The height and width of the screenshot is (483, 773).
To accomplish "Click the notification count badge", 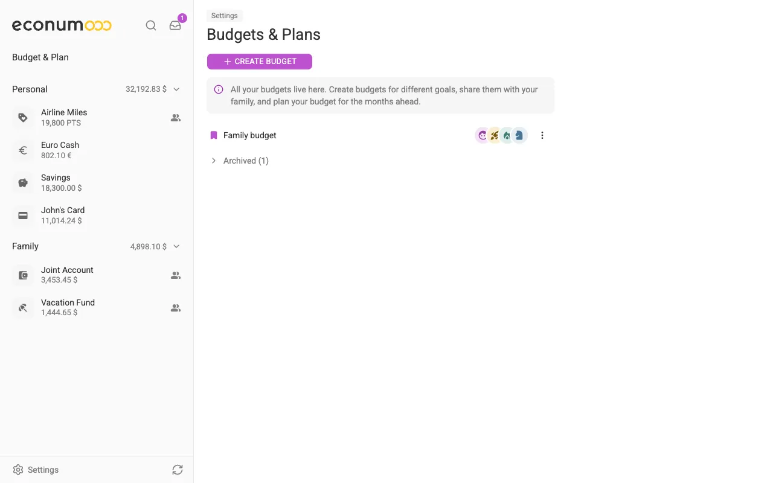I will (x=182, y=18).
